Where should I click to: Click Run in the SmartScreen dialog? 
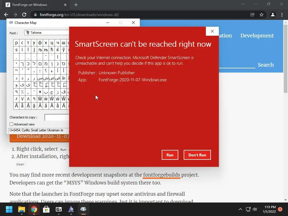[170, 155]
